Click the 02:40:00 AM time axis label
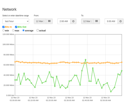Screen dimensions: 126x102 pos(87,100)
